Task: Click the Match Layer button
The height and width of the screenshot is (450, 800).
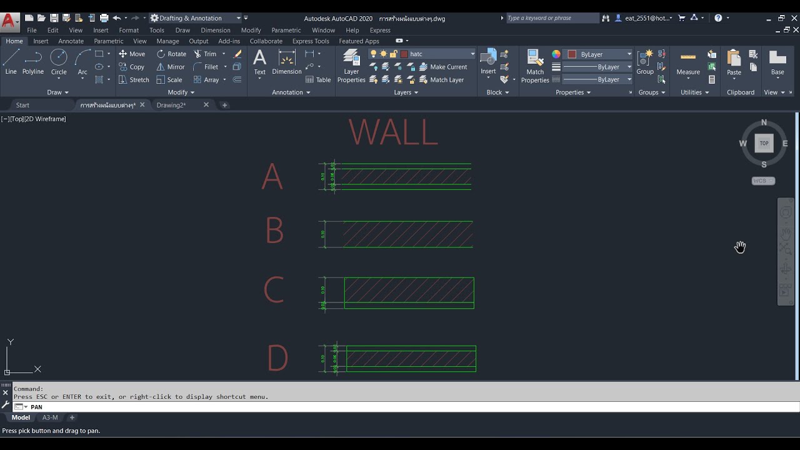Action: (x=441, y=80)
